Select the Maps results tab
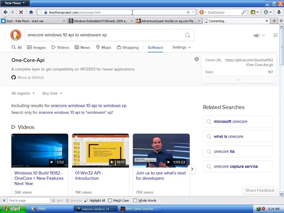 click(104, 47)
